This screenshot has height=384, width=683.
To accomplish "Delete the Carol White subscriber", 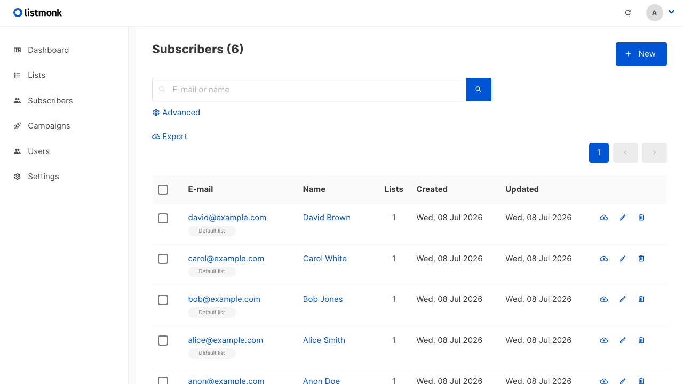I will (641, 259).
